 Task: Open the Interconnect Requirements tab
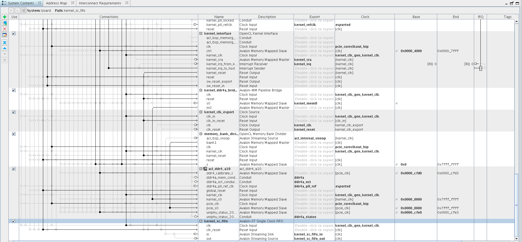100,3
